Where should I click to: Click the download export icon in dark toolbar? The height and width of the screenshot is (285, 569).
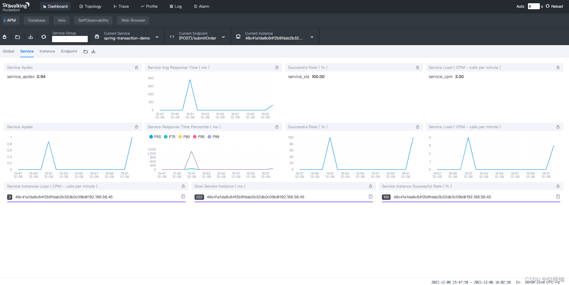[x=31, y=37]
